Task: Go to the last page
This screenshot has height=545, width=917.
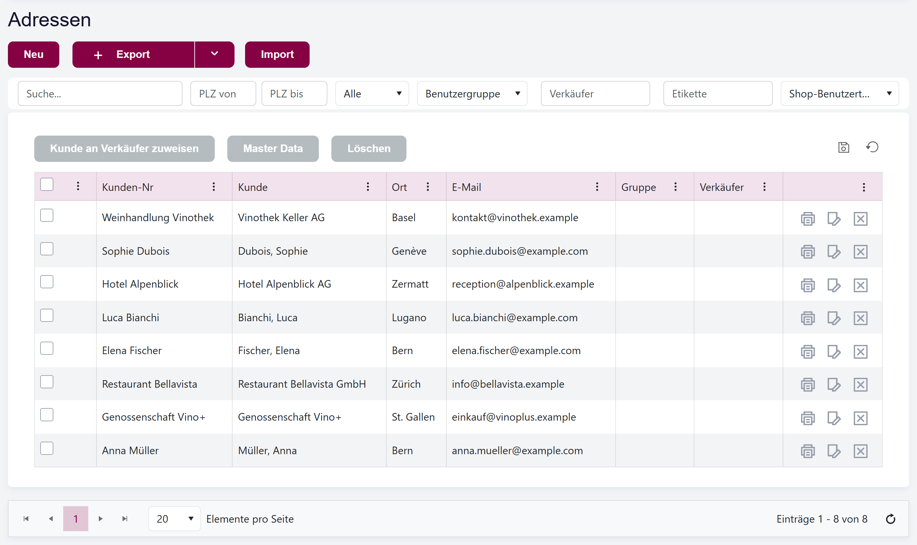Action: click(x=125, y=519)
